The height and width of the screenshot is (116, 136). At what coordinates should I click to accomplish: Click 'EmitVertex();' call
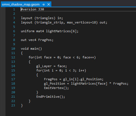tap(56, 88)
